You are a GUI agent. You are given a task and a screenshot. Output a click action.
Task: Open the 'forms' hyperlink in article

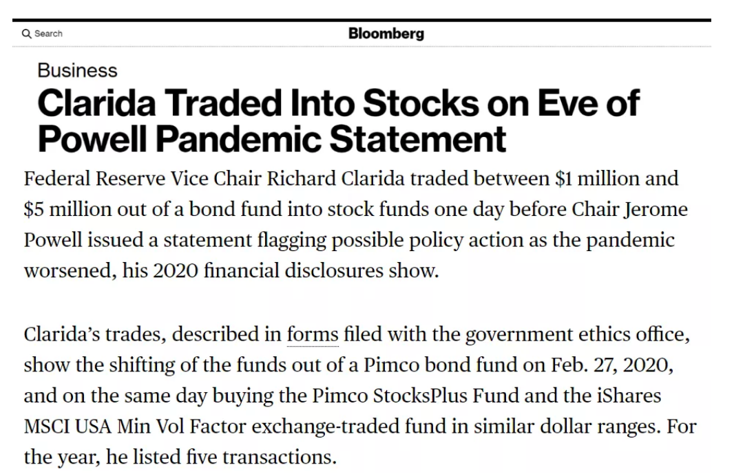coord(313,335)
